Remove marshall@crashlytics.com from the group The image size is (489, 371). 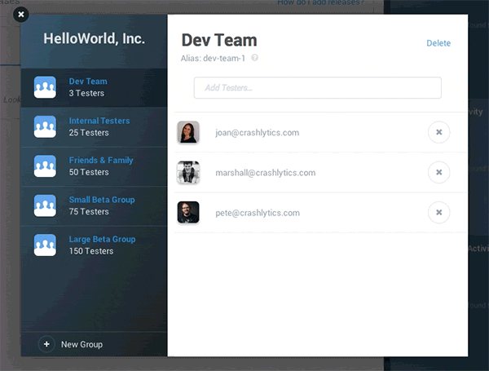pyautogui.click(x=438, y=172)
